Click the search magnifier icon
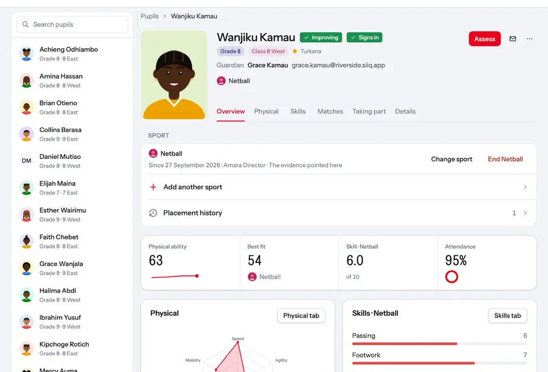The width and height of the screenshot is (548, 372). coord(25,24)
